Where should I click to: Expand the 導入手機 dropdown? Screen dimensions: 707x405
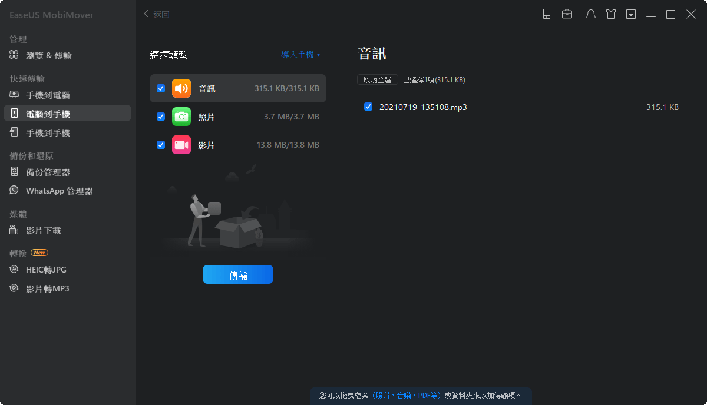click(x=300, y=55)
